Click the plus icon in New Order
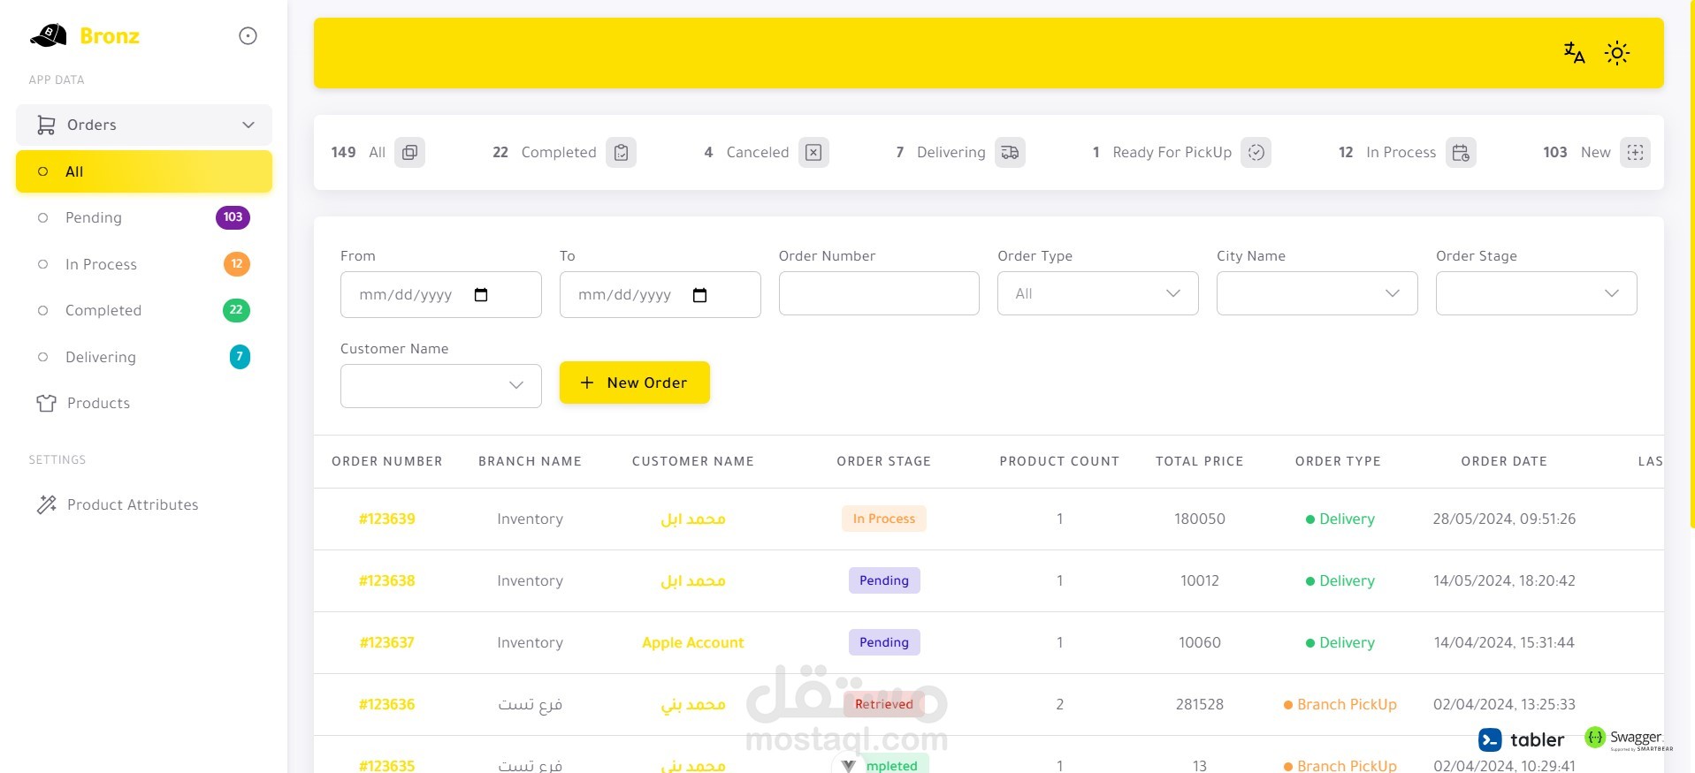Image resolution: width=1695 pixels, height=773 pixels. [x=587, y=383]
